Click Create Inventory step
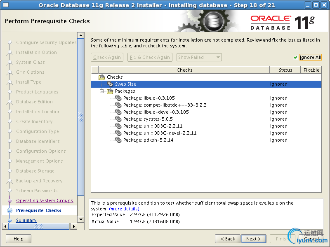 34,121
